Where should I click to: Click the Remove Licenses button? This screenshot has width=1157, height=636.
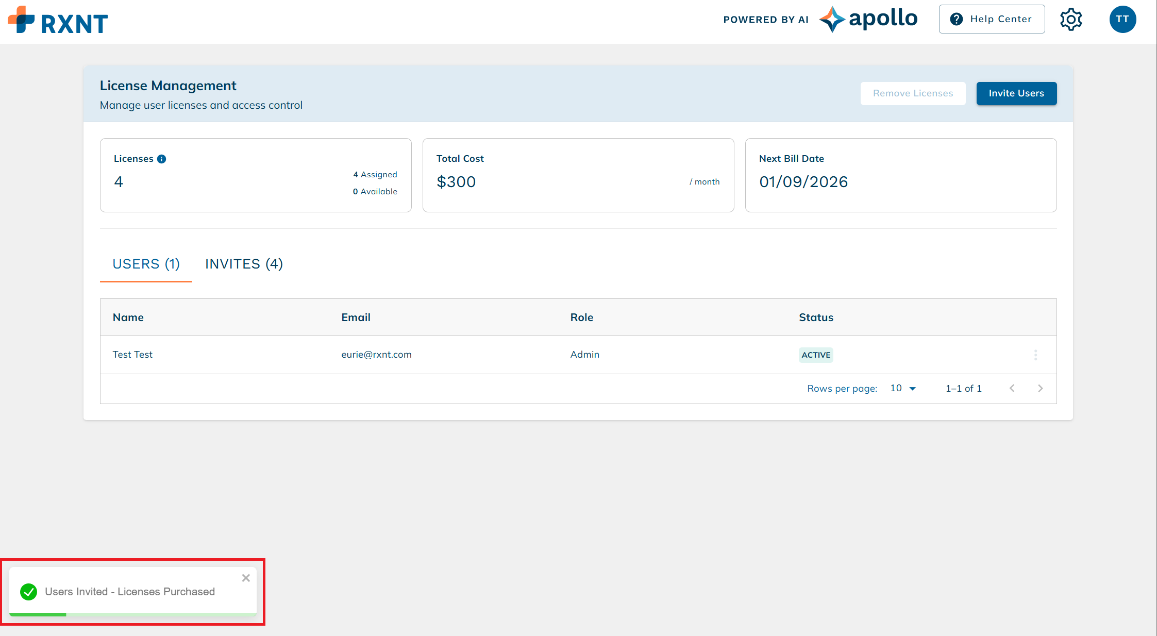913,93
